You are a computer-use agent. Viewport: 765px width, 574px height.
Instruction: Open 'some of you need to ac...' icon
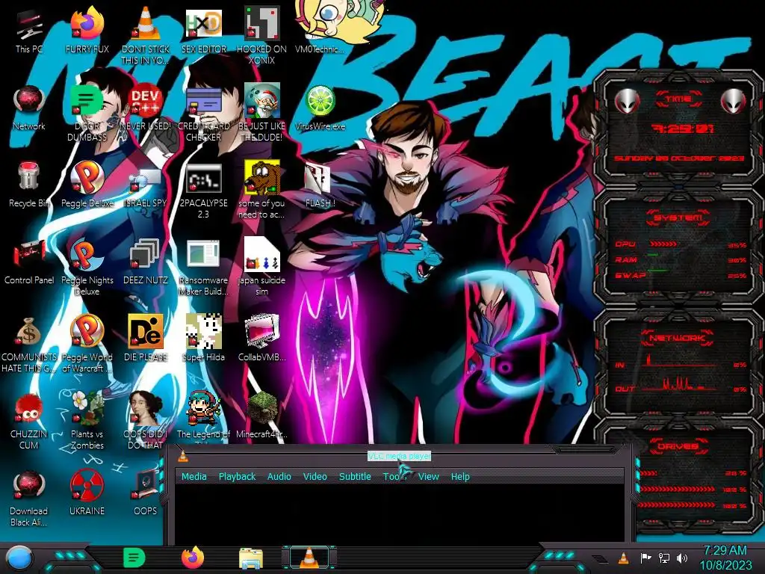(261, 191)
